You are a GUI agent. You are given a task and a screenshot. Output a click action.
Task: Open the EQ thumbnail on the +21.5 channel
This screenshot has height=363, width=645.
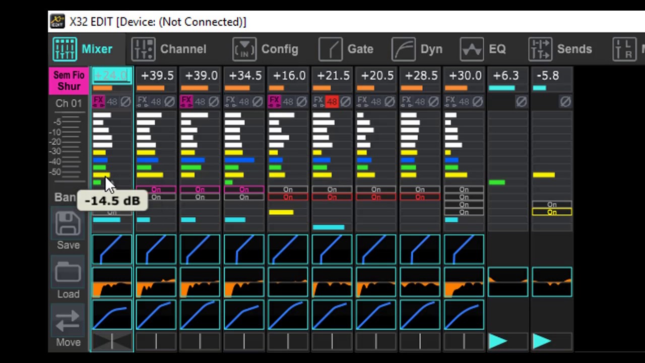[332, 282]
